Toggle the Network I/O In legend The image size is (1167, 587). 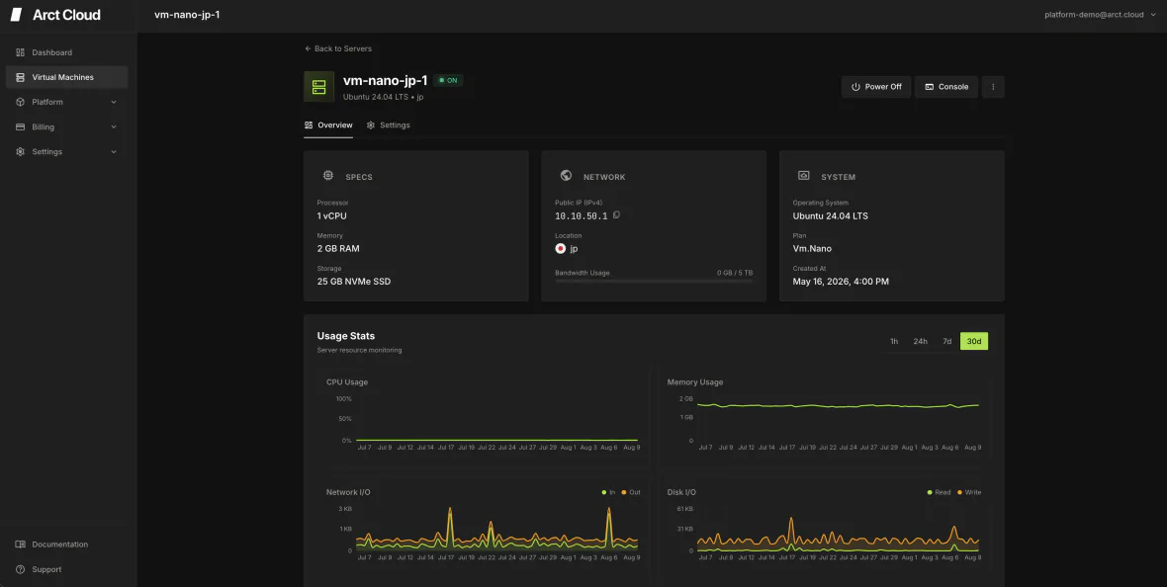[x=609, y=492]
